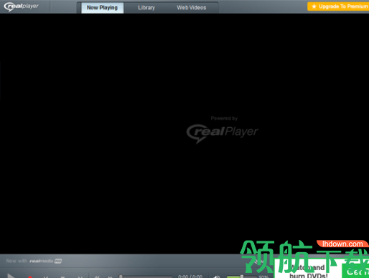Click the fast-forward double-arrow control
This screenshot has width=369, height=278.
110,277
